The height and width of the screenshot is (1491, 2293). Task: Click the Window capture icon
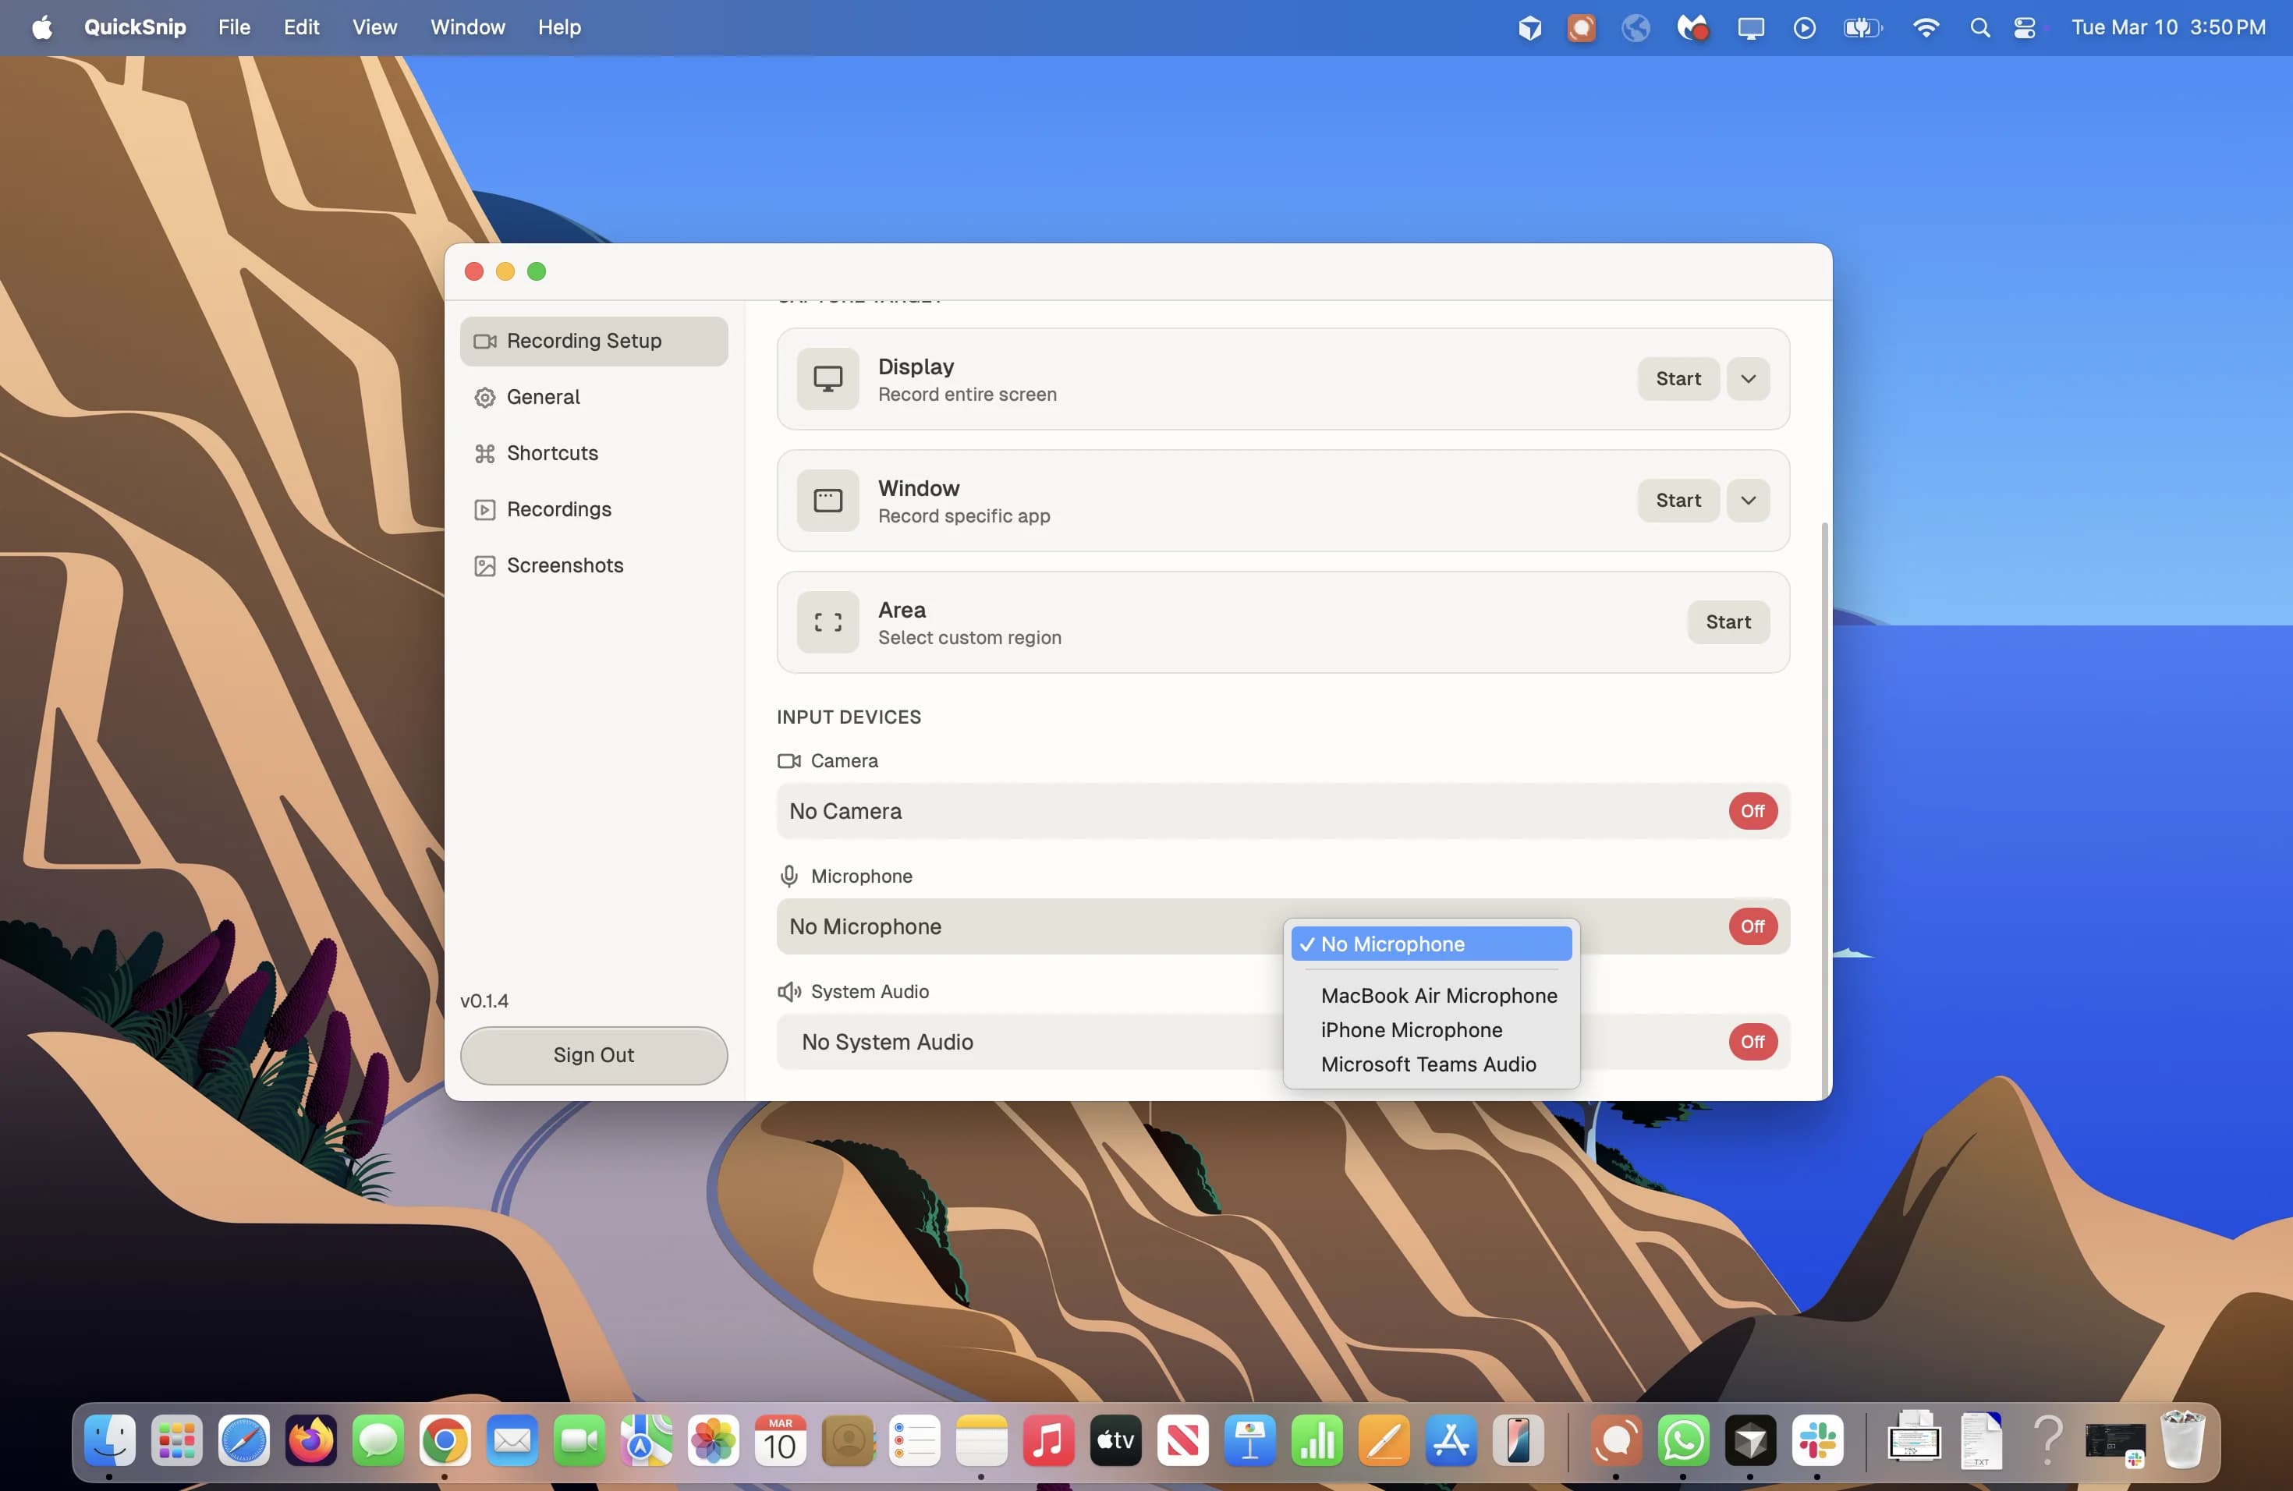[828, 500]
